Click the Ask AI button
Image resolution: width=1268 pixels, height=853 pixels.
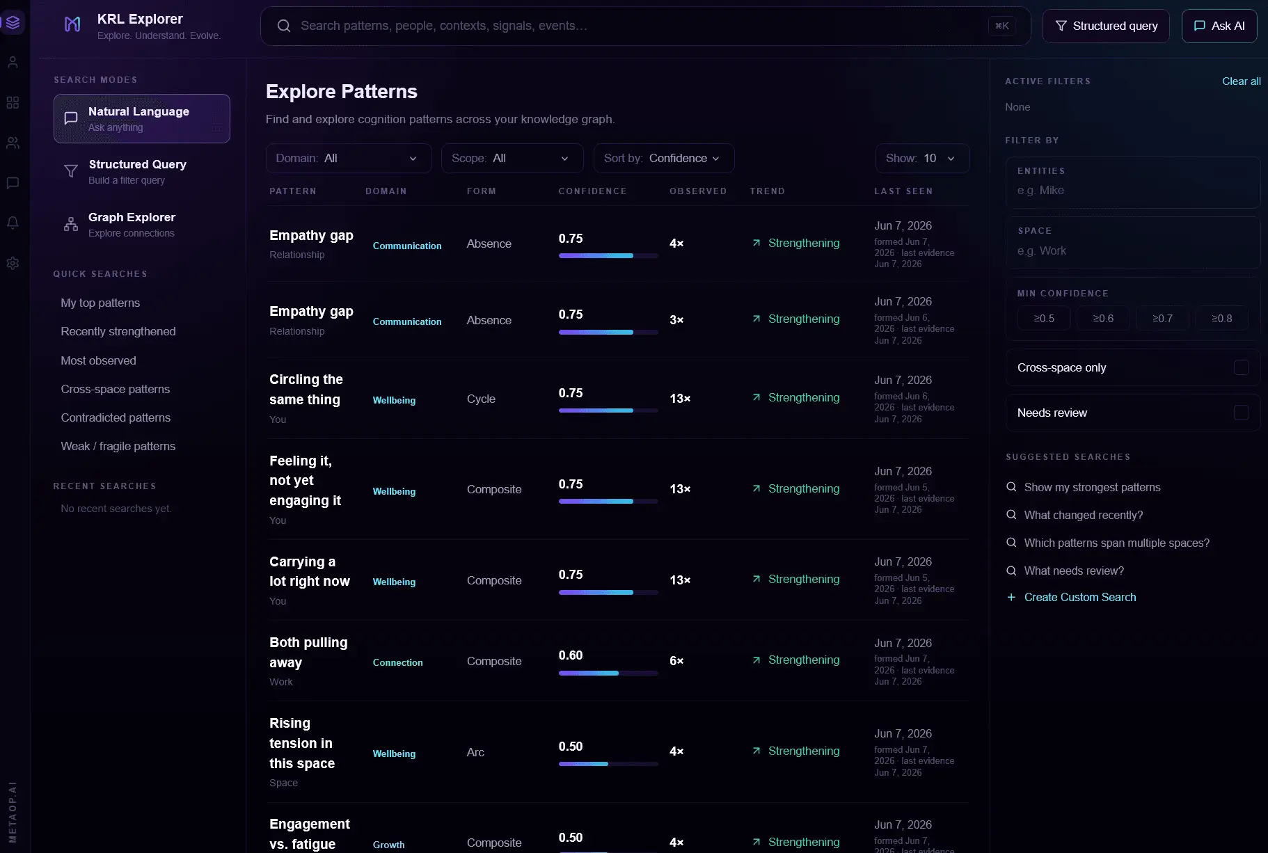click(x=1219, y=26)
